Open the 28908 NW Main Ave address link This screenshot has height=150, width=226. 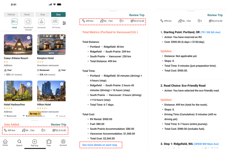click(206, 144)
